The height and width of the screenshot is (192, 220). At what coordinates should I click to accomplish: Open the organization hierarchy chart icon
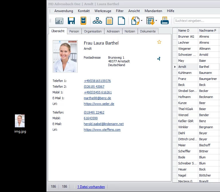[97, 21]
